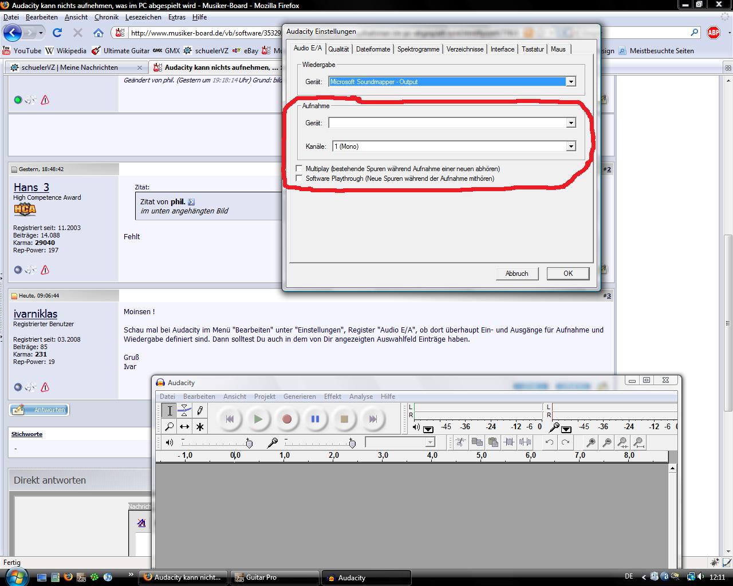The width and height of the screenshot is (733, 586).
Task: Open the Lesezeichen menu in Firefox
Action: point(143,17)
